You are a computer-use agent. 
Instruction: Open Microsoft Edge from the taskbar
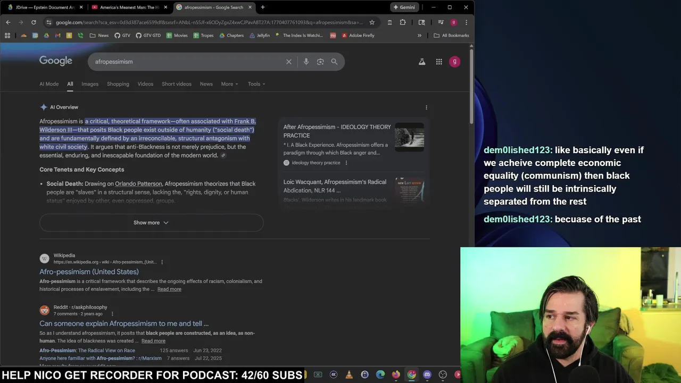tap(380, 374)
